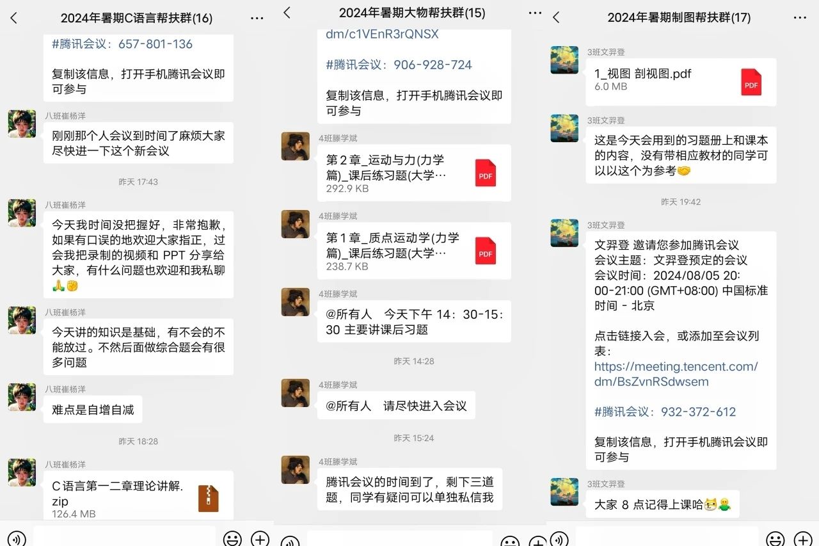Go back from the 大物帮扶群 chat
The width and height of the screenshot is (819, 546).
click(287, 13)
